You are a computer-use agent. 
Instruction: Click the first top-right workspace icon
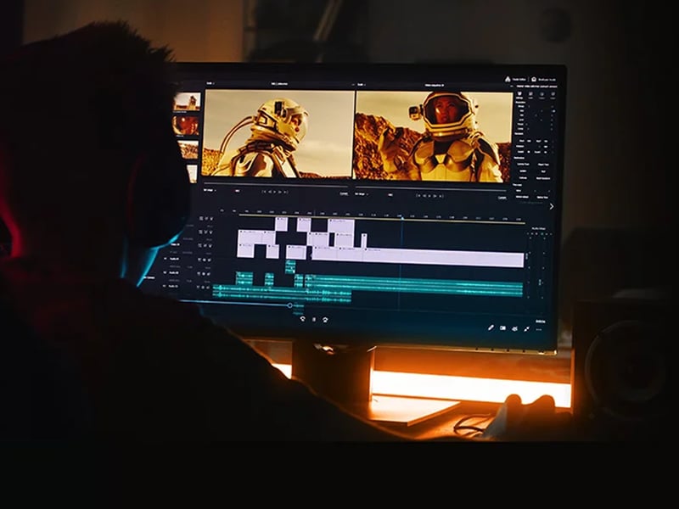[508, 79]
